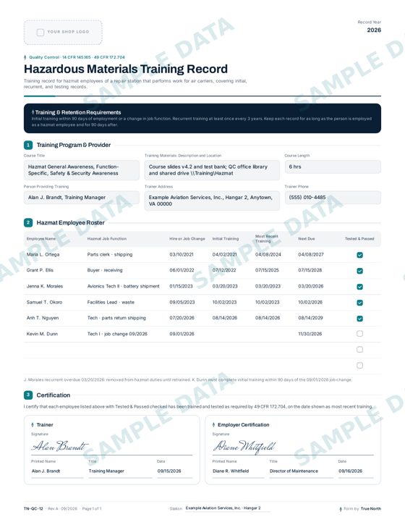Screen dimensions: 405x525
Task: Click form number TN-QC-12 in the footer
Action: 33,508
